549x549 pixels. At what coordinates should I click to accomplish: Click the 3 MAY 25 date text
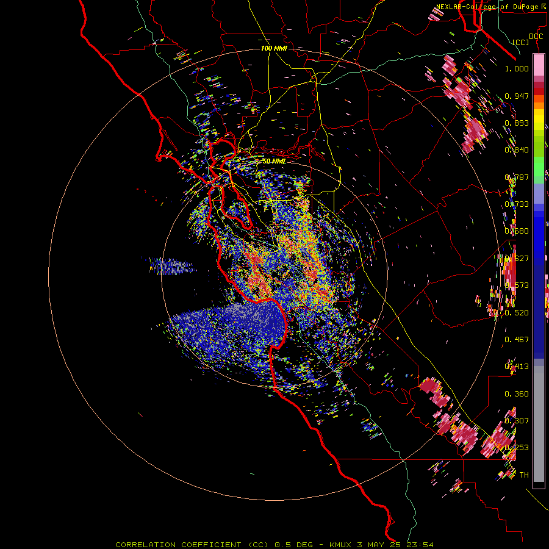[379, 545]
